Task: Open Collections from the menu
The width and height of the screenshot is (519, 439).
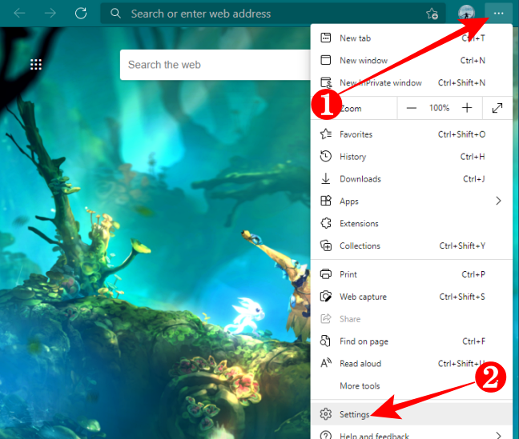Action: pos(360,245)
